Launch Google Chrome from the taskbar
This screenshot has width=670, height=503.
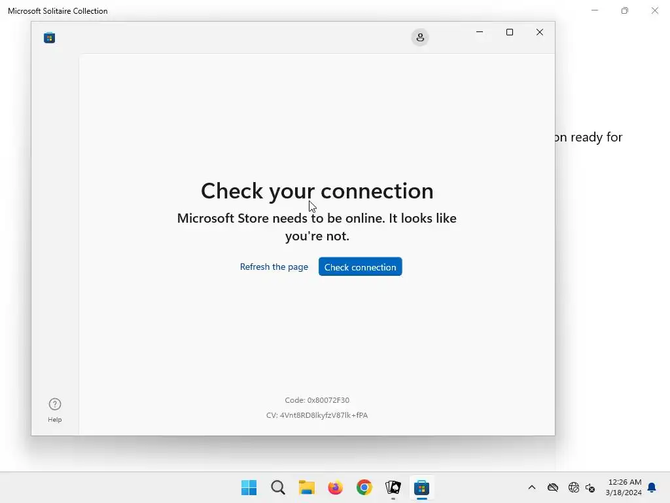click(364, 487)
